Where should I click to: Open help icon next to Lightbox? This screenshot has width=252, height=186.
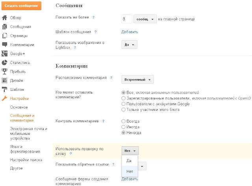click(x=75, y=48)
